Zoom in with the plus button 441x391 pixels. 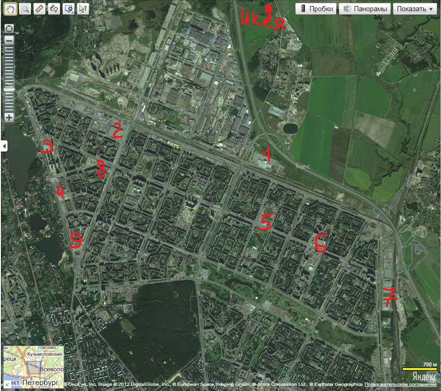[9, 117]
